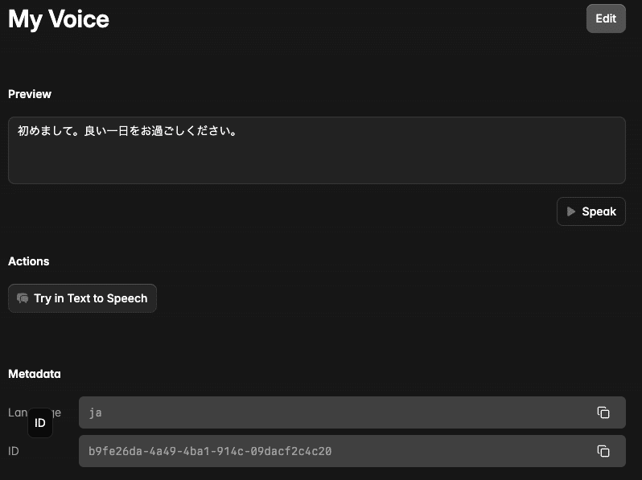
Task: Copy the voice ID value
Action: coord(603,451)
